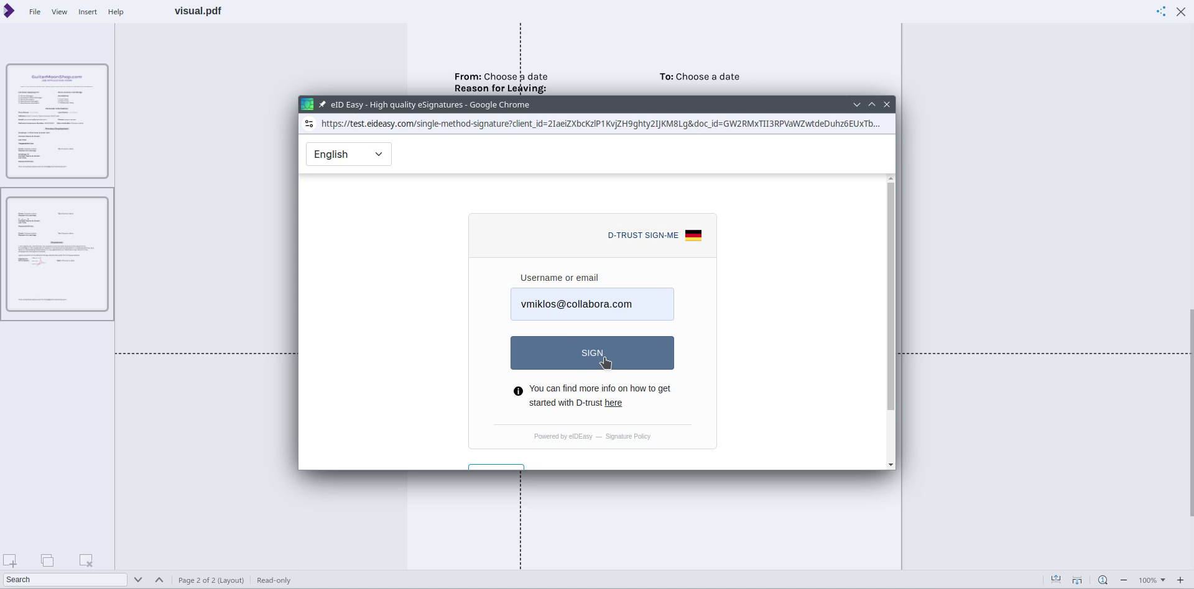Viewport: 1194px width, 589px height.
Task: Click the pin icon in Chrome titlebar
Action: (x=322, y=104)
